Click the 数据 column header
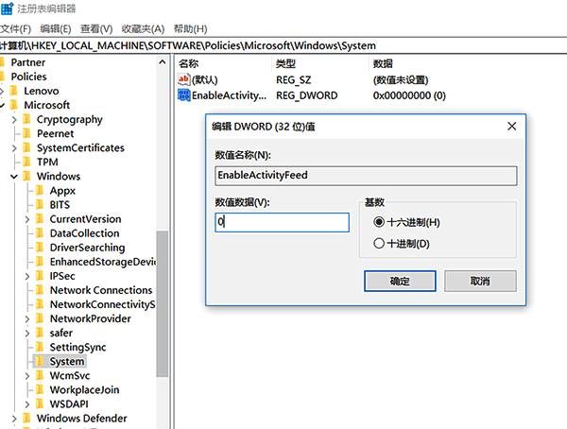The image size is (567, 429). (383, 63)
